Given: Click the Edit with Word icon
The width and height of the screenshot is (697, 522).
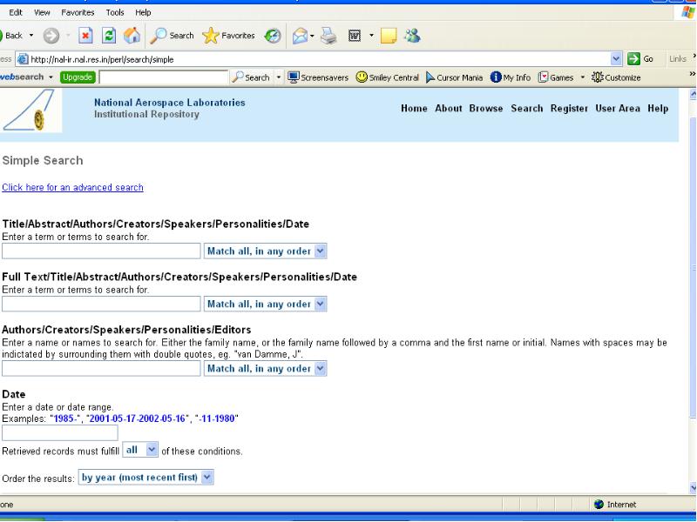Looking at the screenshot, I should click(x=355, y=36).
